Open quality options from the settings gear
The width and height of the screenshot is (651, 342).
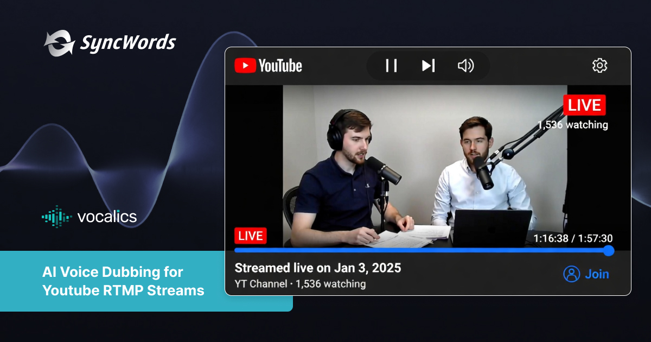[599, 65]
